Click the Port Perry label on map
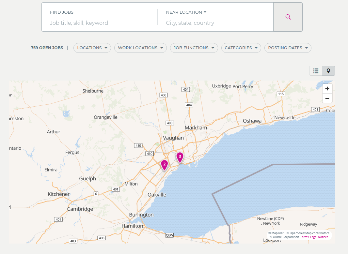Screen dimensions: 348x254 pos(243,86)
